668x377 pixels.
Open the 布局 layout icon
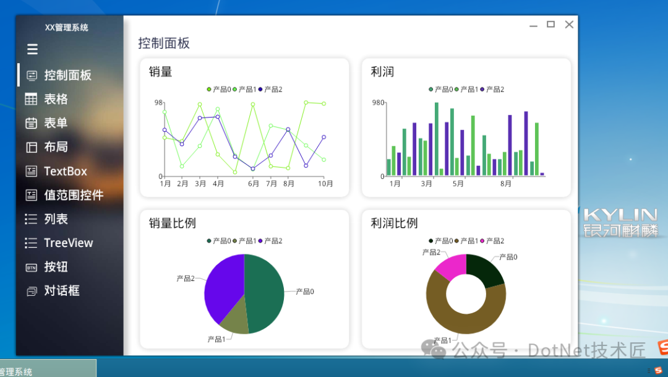[x=31, y=147]
